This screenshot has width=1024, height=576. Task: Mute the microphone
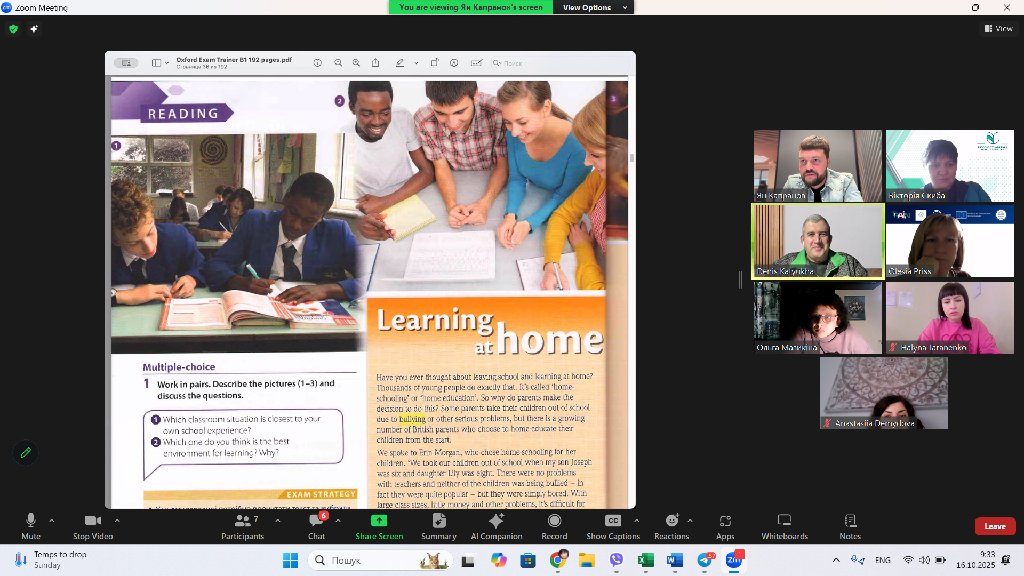click(x=30, y=526)
